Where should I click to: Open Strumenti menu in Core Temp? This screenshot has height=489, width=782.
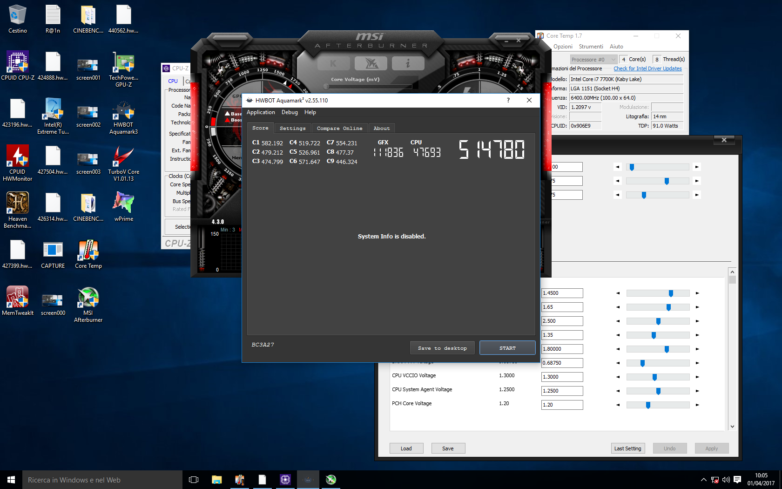[x=591, y=47]
